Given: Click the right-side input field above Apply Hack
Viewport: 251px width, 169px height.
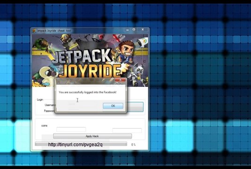Looking at the screenshot, I should [127, 130].
